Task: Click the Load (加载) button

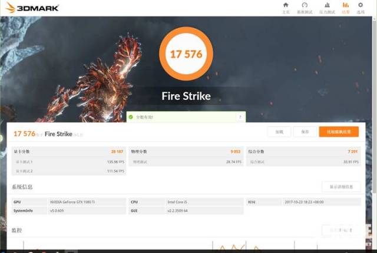Action: point(279,132)
